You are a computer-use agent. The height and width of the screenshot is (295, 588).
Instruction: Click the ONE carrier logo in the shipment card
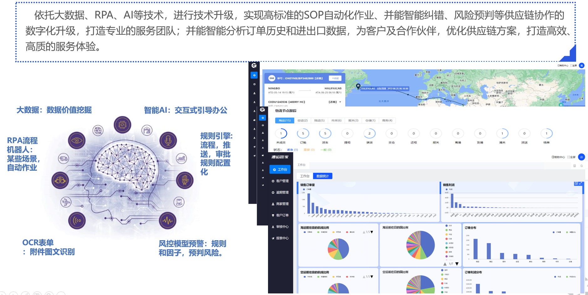[272, 78]
